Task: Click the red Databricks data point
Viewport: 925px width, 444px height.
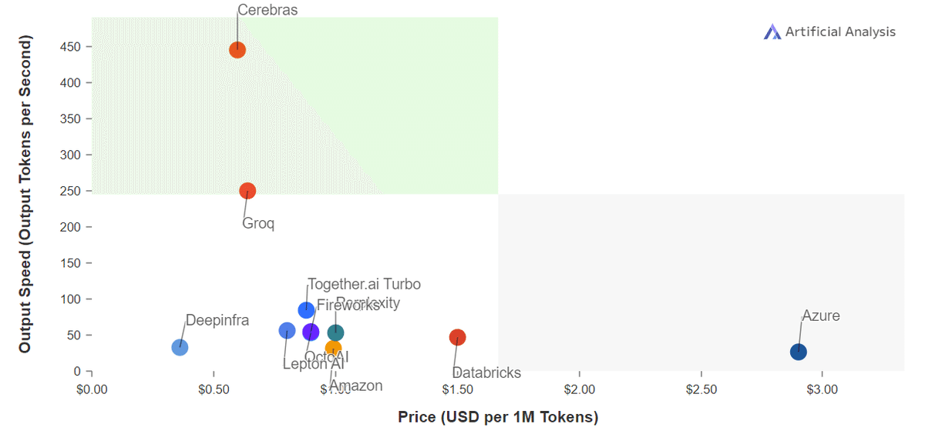Action: [458, 337]
